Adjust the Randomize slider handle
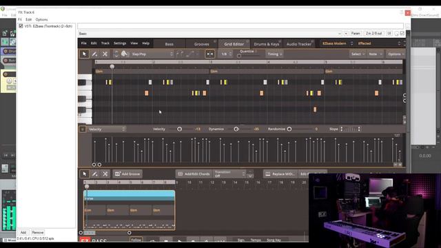The image size is (441, 248). tap(289, 129)
